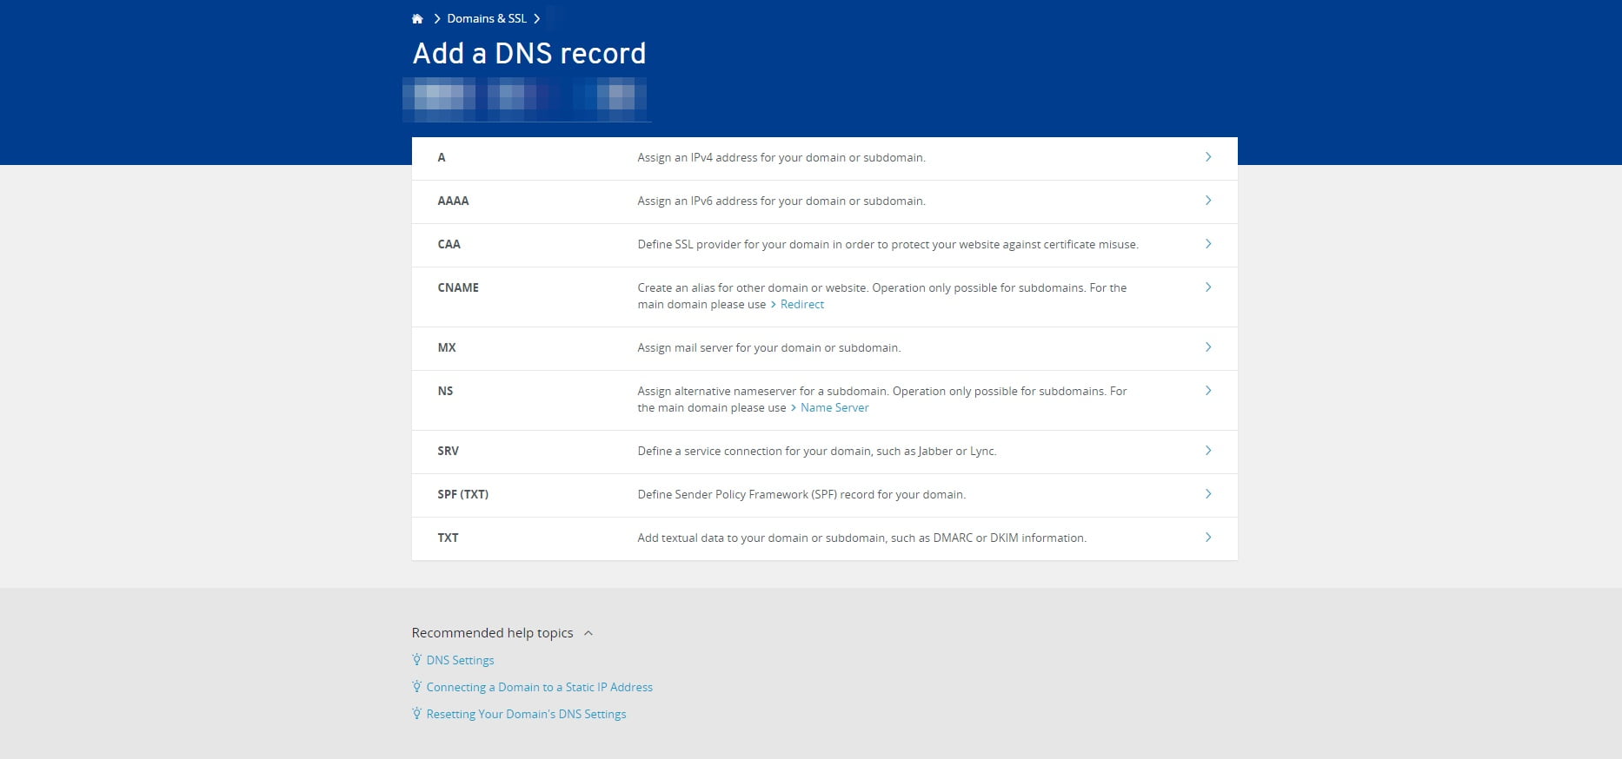The height and width of the screenshot is (759, 1622).
Task: Click the home icon in breadcrumb
Action: (417, 18)
